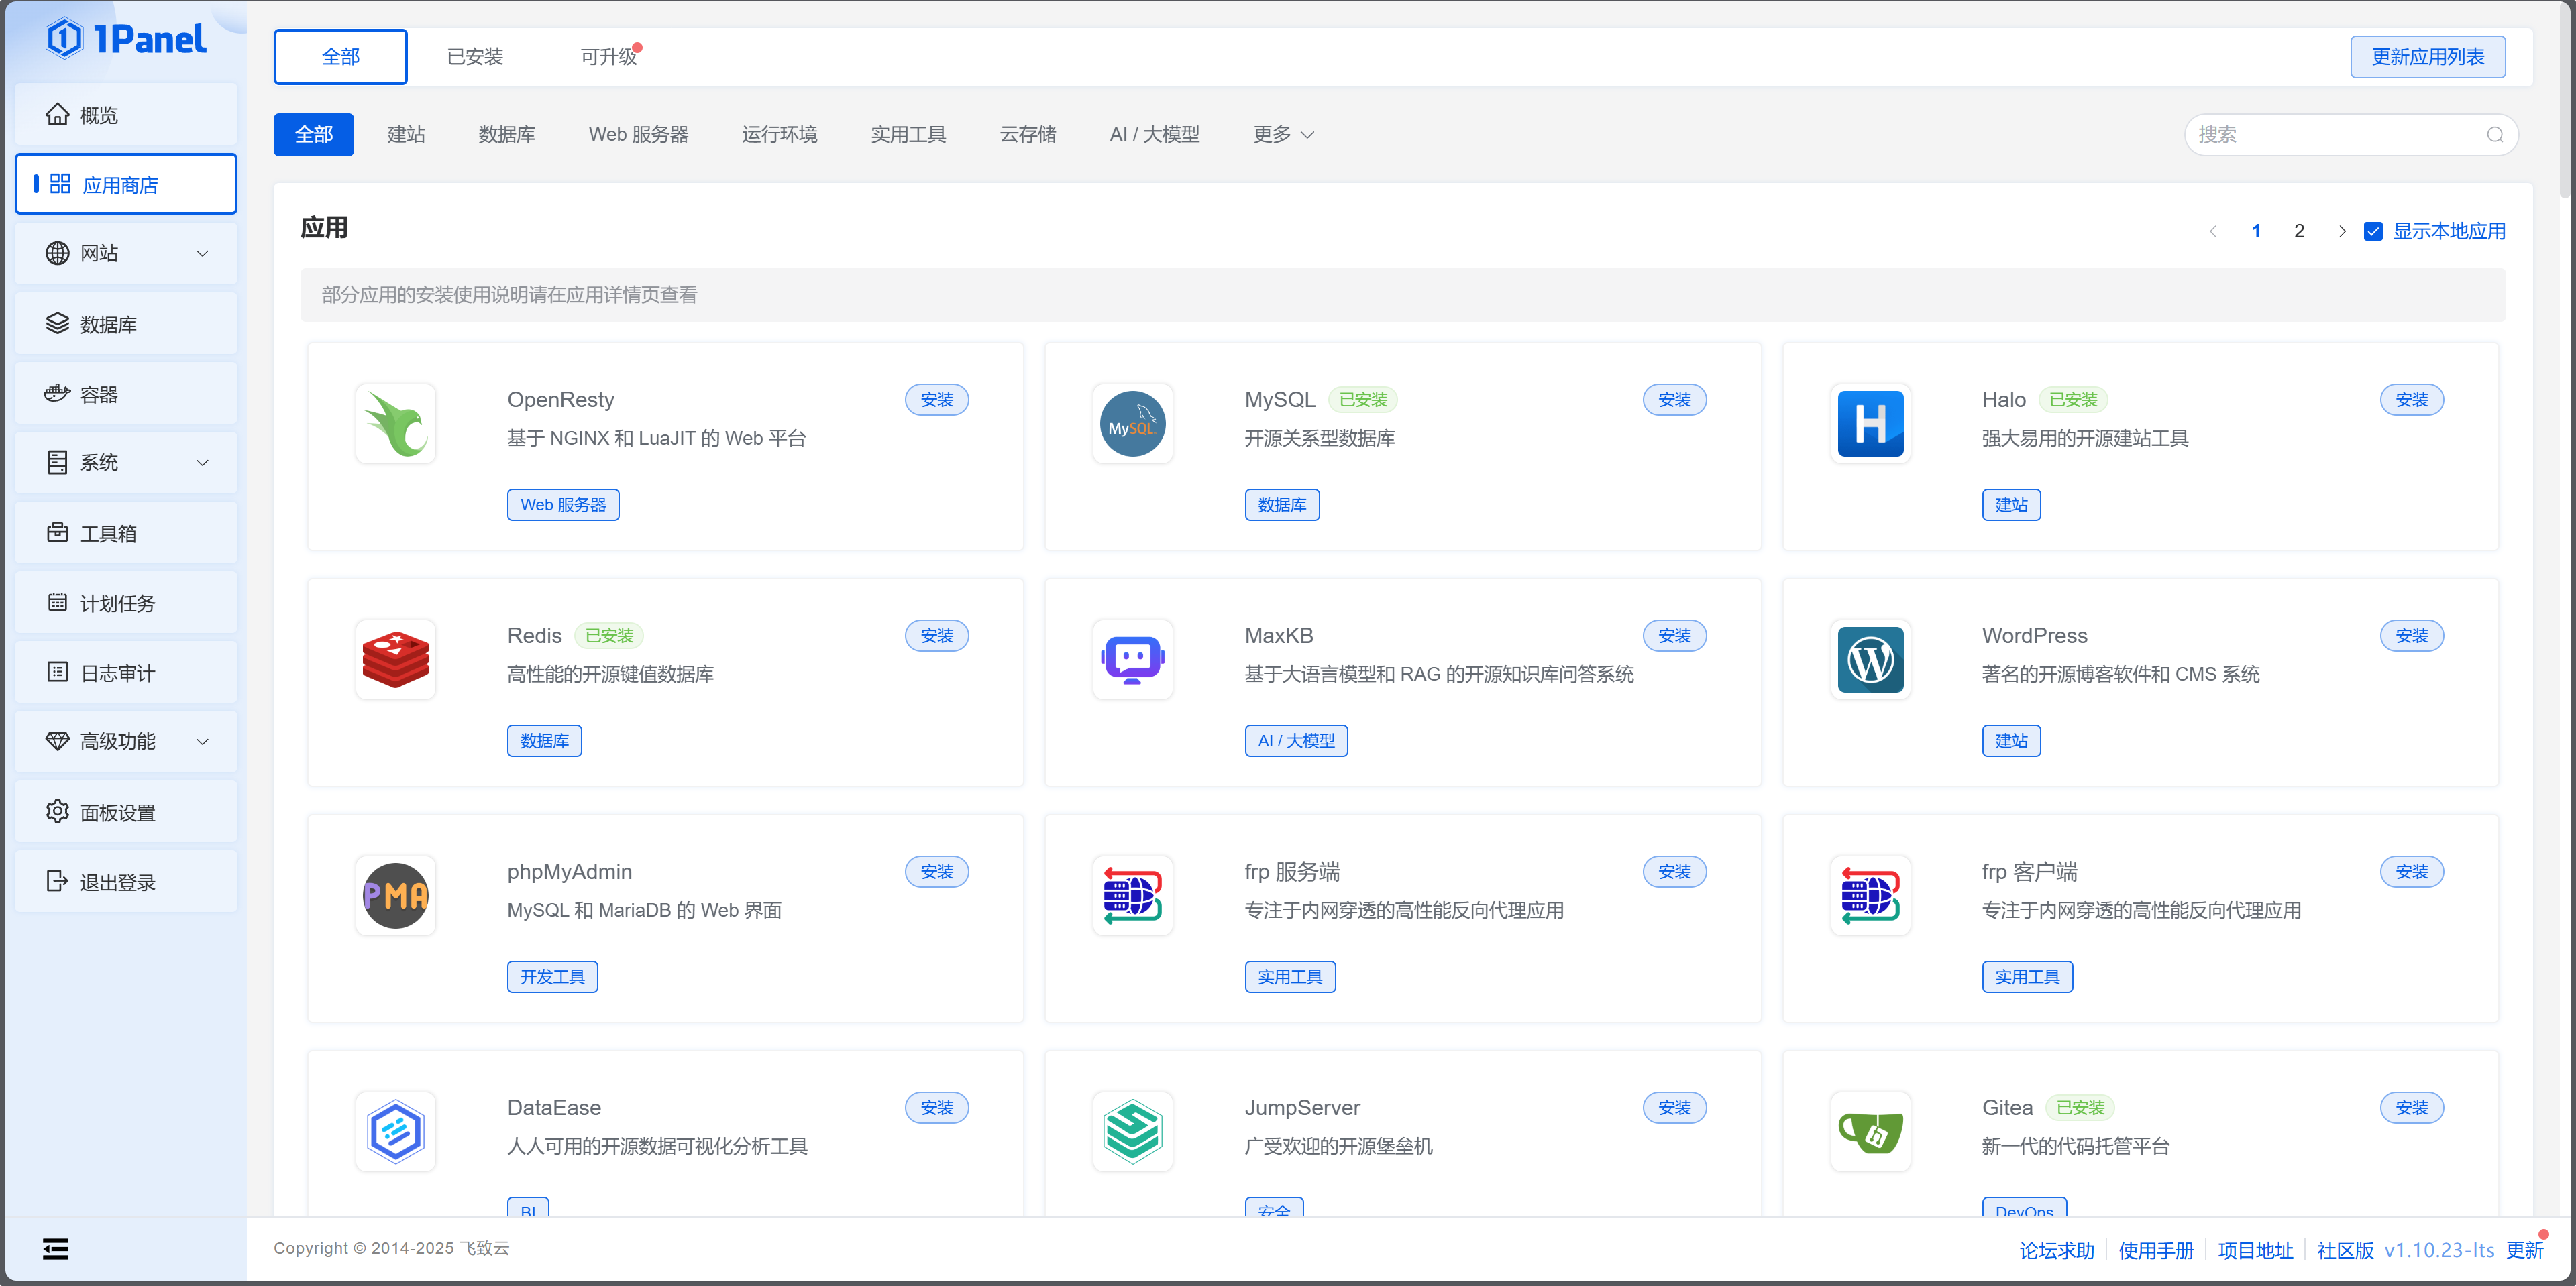This screenshot has height=1286, width=2576.
Task: Collapse the sidebar using bottom-left menu icon
Action: pos(56,1248)
